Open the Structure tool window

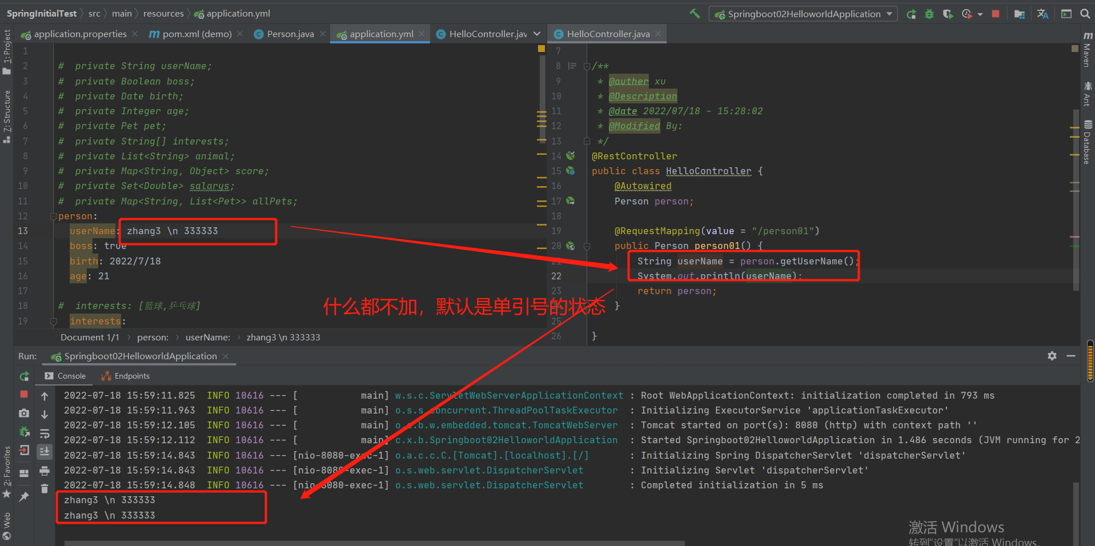7,117
